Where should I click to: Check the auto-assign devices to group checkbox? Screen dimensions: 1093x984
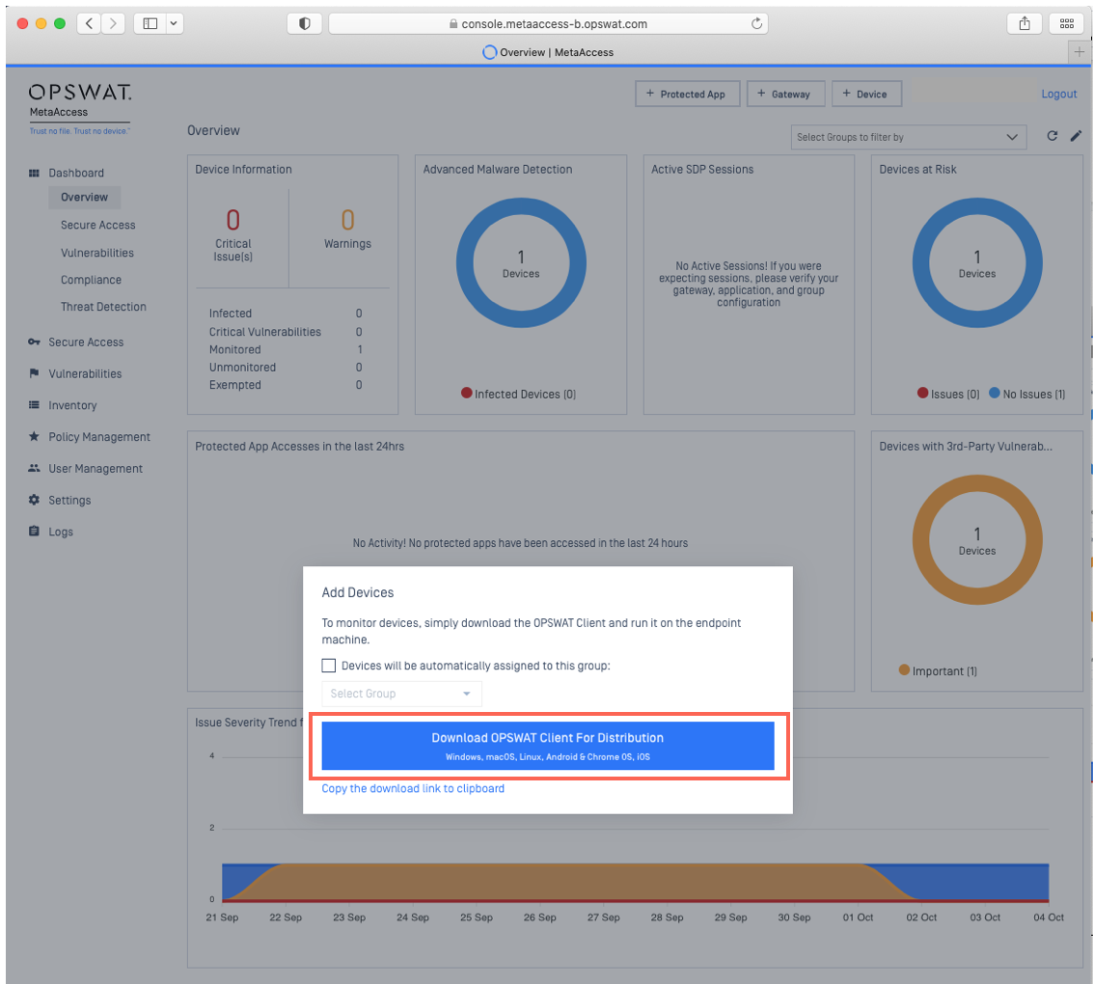tap(329, 666)
